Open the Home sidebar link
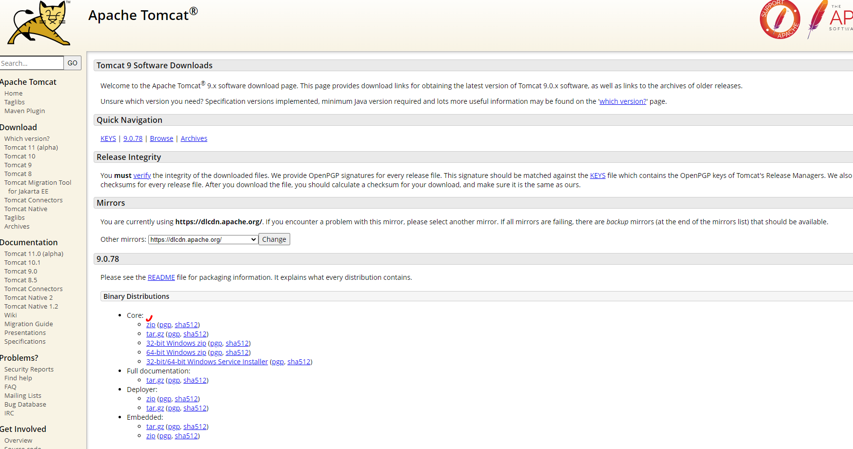 pos(14,94)
